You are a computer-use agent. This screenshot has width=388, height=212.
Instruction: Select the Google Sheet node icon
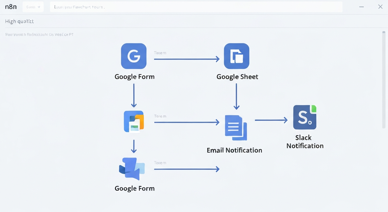(236, 56)
